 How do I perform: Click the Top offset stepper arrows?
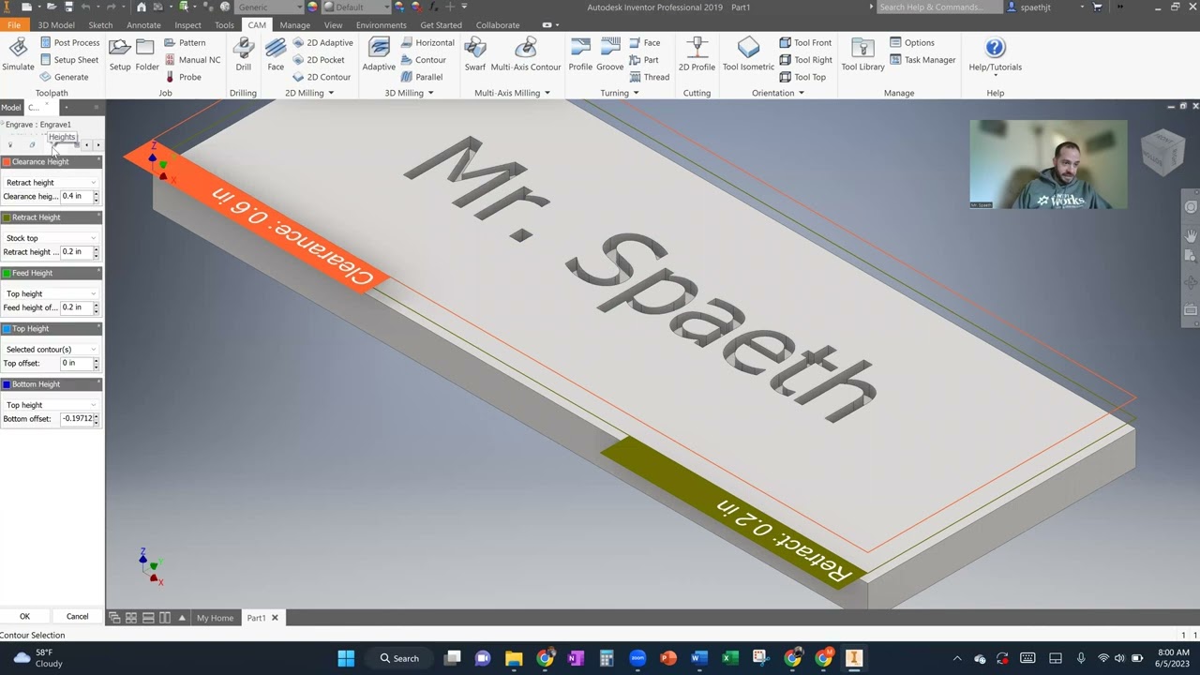click(97, 363)
